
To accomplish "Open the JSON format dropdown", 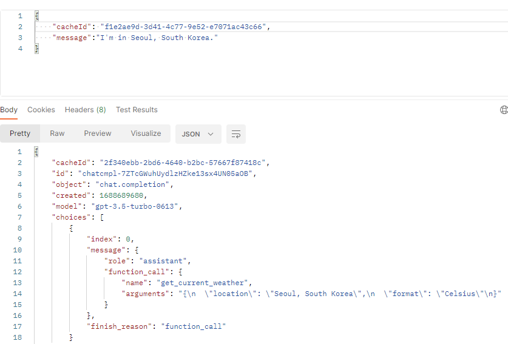I will 198,134.
